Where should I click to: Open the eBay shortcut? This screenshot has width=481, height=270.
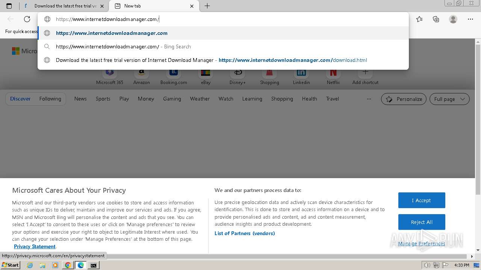click(x=206, y=77)
